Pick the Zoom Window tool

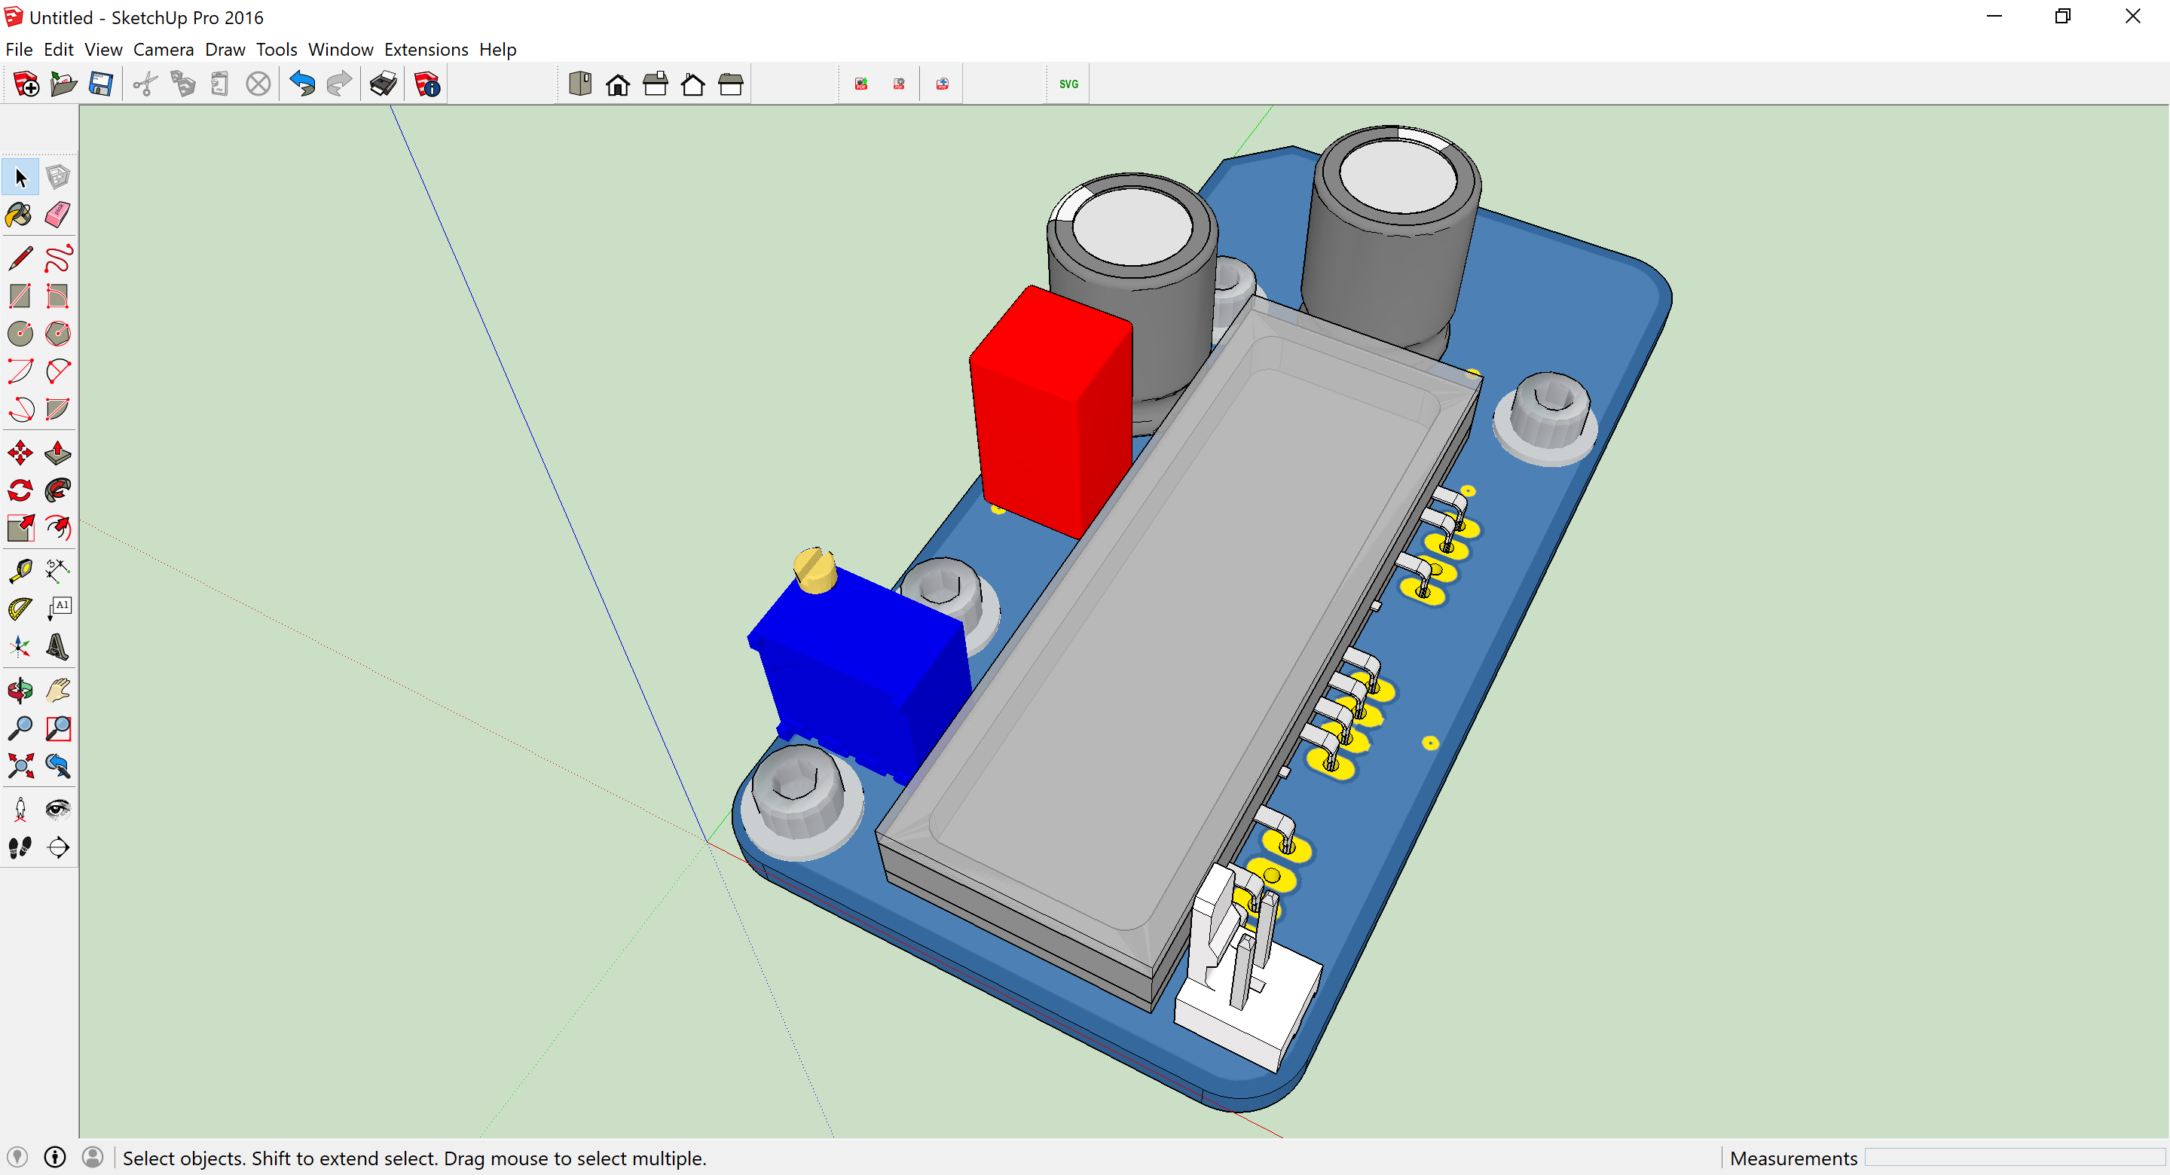[57, 728]
